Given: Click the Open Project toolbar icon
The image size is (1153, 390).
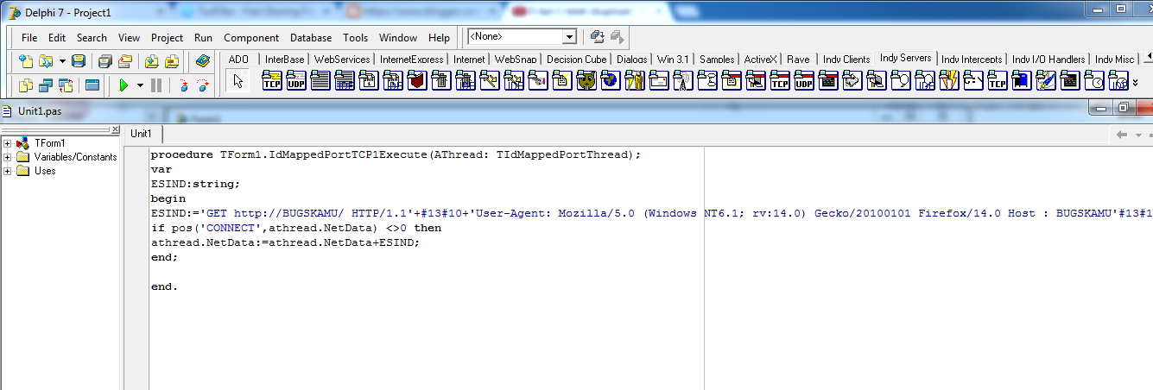Looking at the screenshot, I should pos(125,61).
